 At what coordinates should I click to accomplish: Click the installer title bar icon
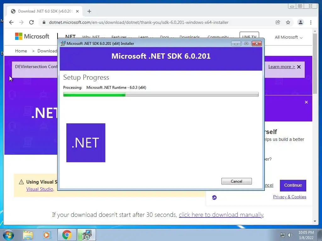pyautogui.click(x=63, y=43)
